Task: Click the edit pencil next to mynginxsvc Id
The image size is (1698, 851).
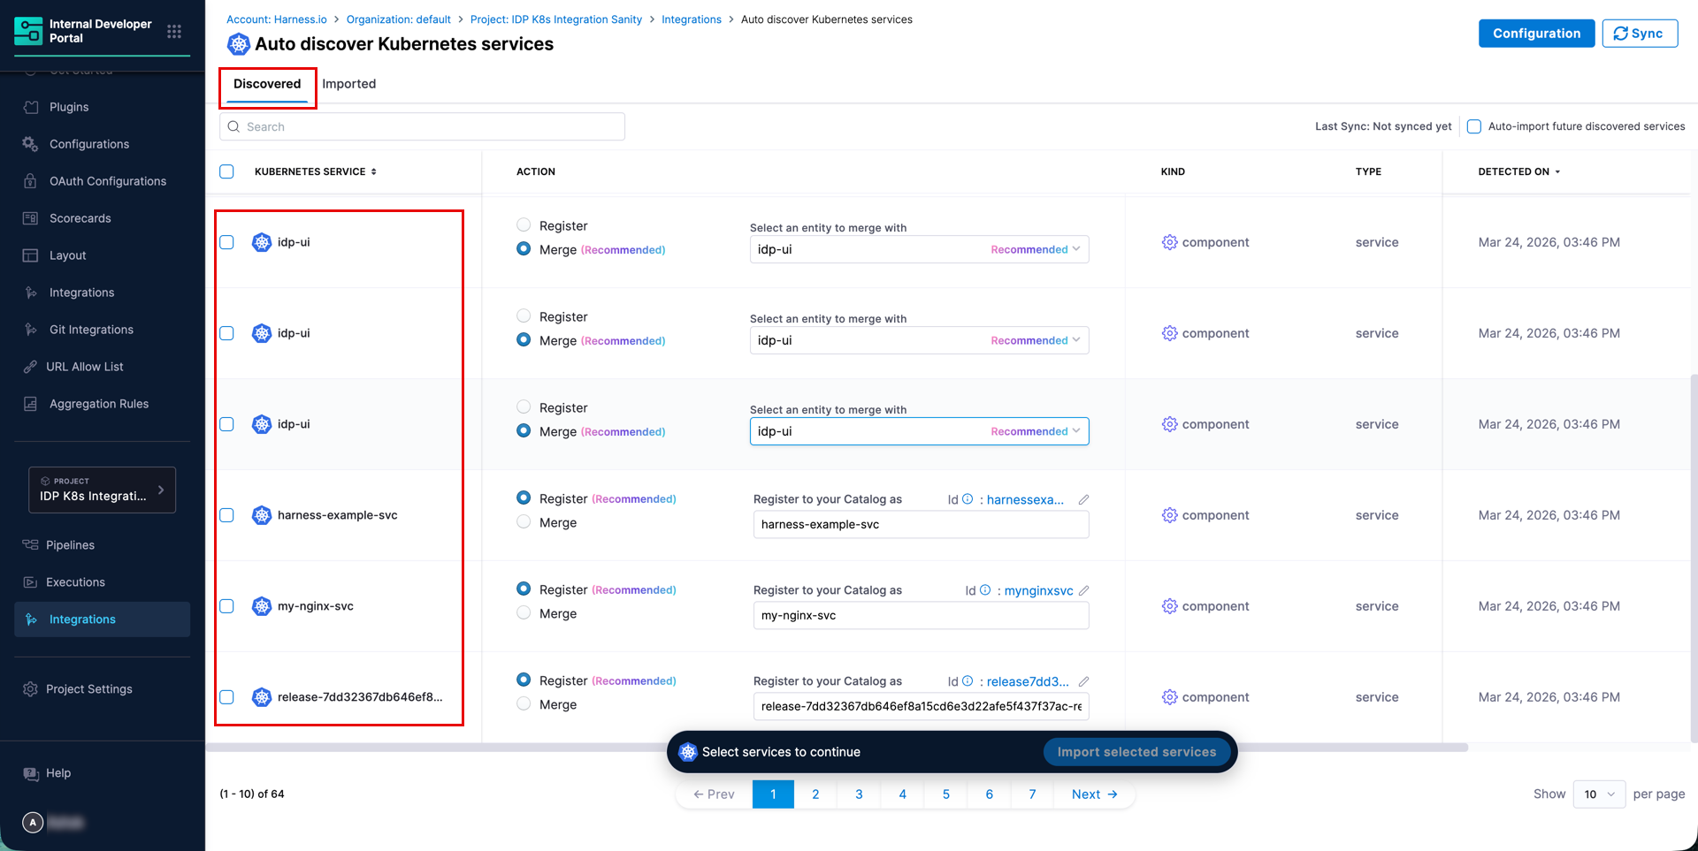Action: 1083,590
